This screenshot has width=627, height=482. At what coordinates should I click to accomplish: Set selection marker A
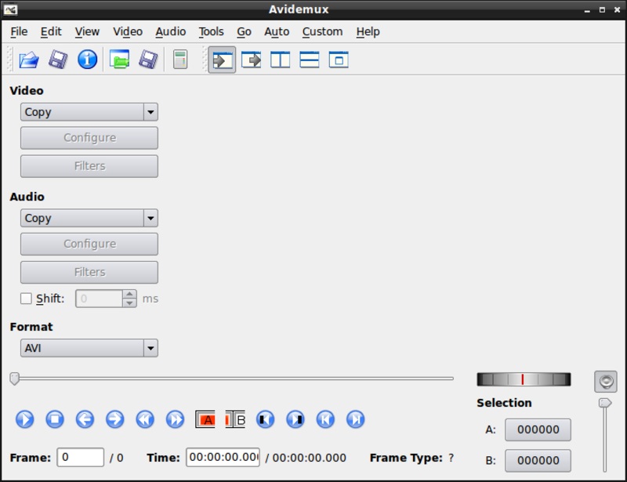point(205,419)
